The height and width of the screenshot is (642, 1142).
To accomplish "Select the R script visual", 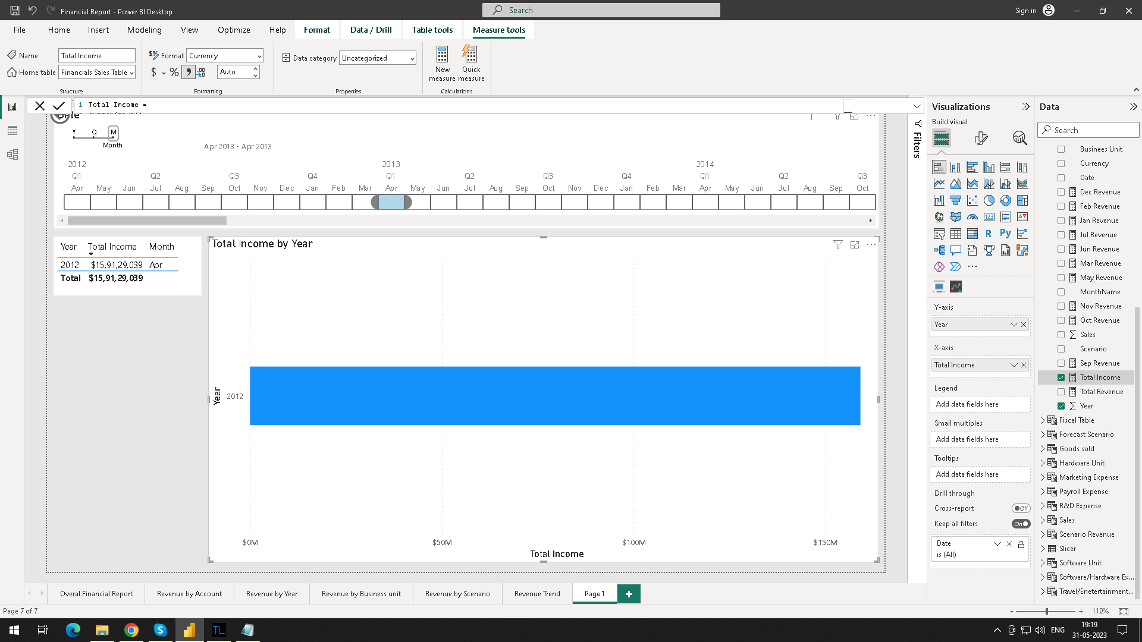I will coord(989,234).
